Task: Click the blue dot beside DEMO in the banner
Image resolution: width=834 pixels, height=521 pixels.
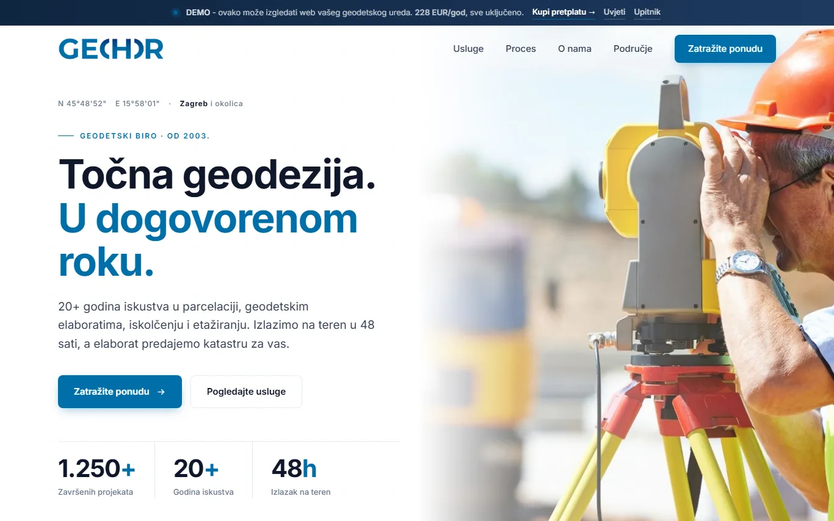Action: click(x=175, y=12)
